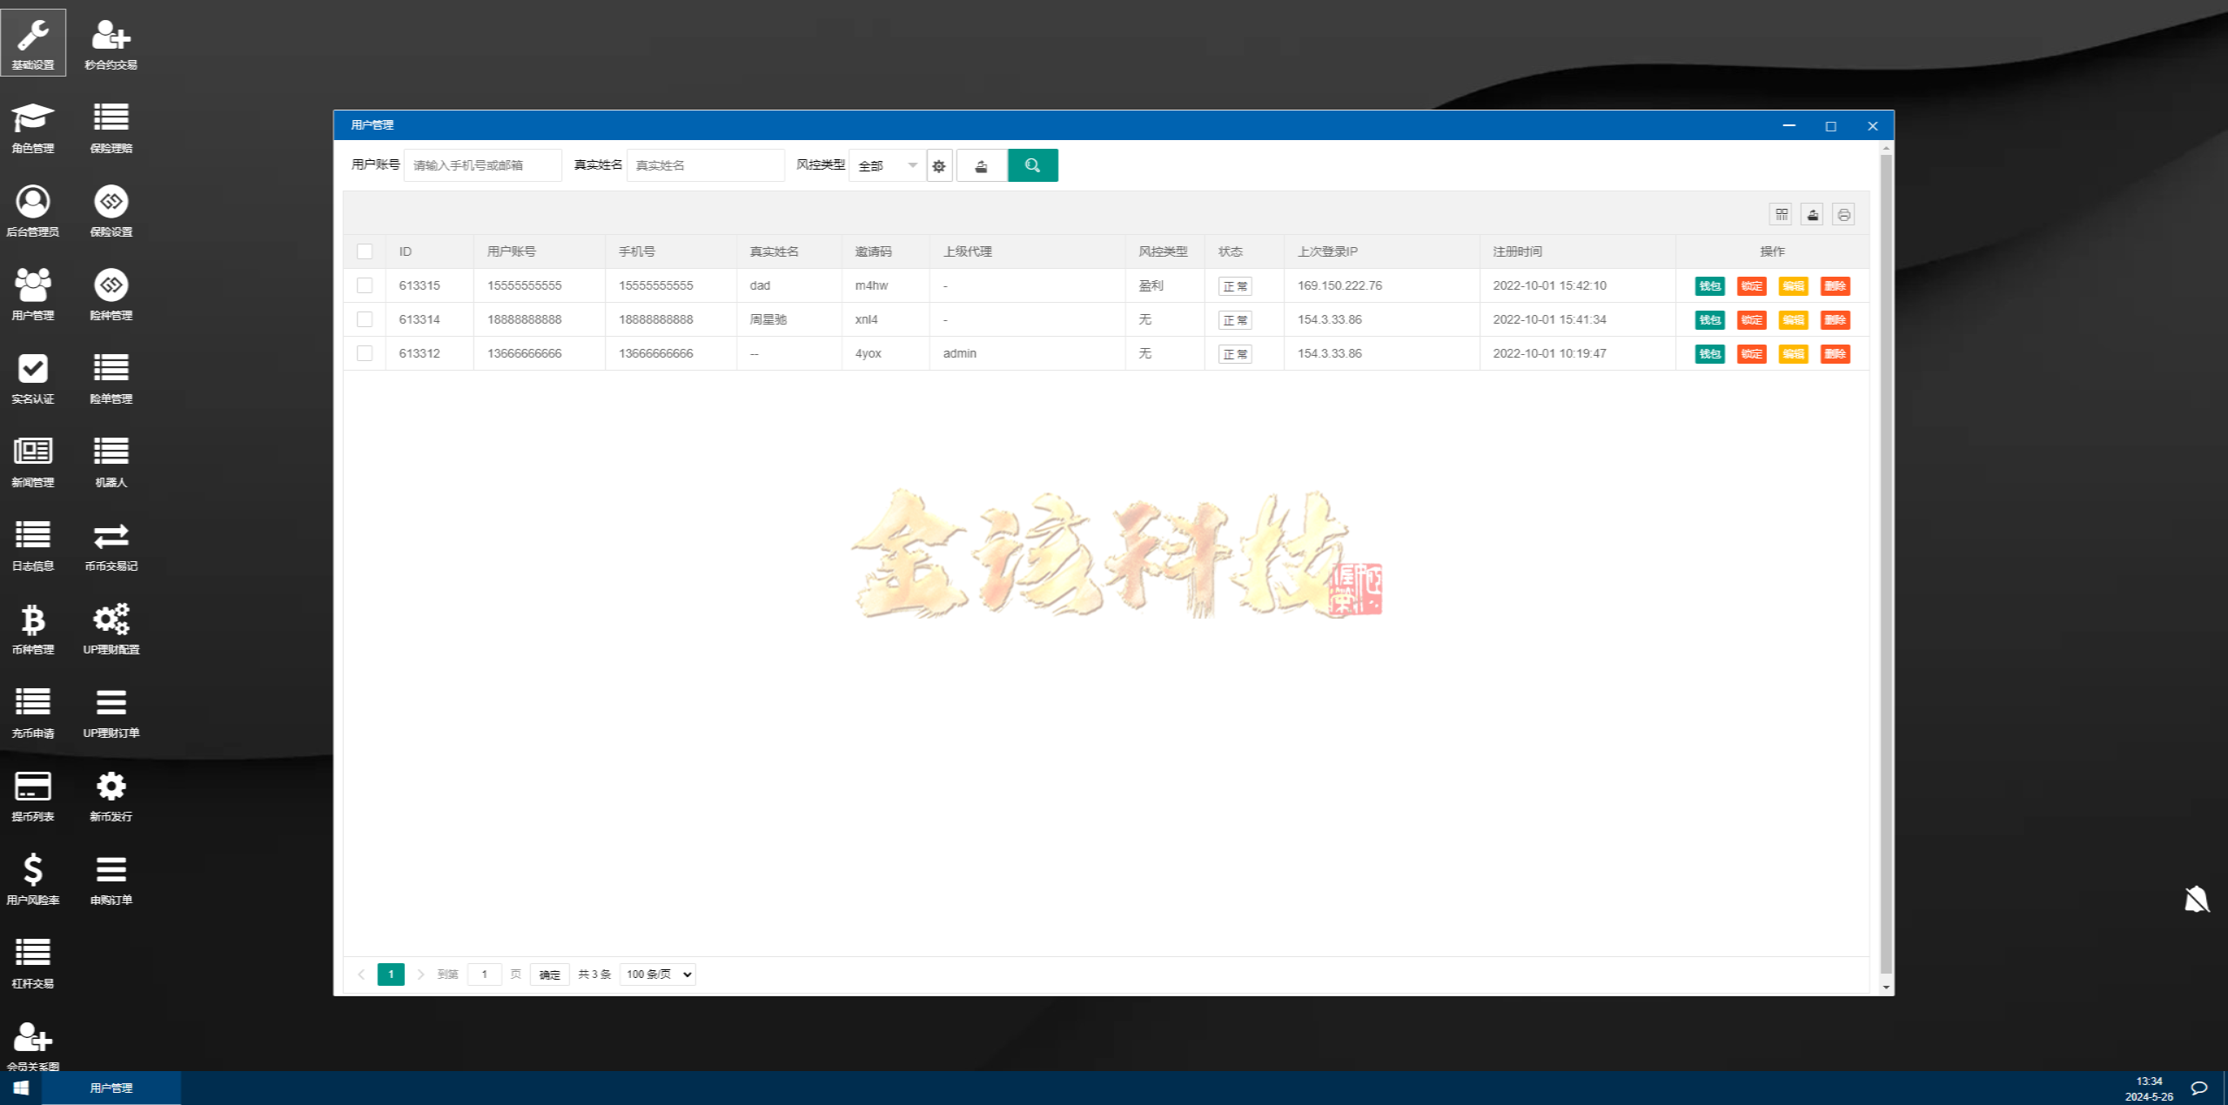Open 秒合约交易 desktop icon
Screen dimensions: 2228x1105
click(111, 43)
